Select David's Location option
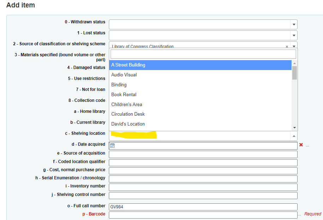This screenshot has height=220, width=323. point(200,124)
